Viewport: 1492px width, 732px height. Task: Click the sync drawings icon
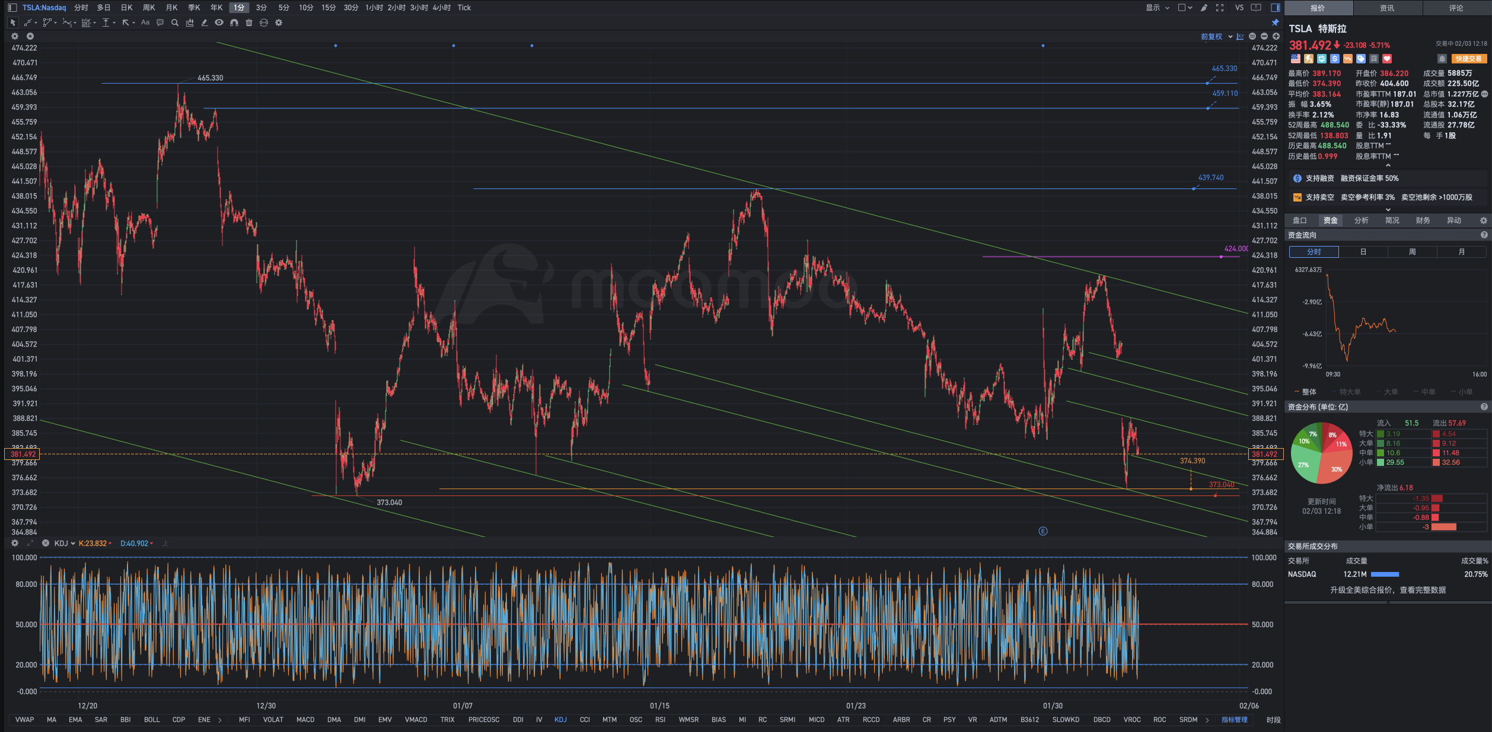pos(264,23)
